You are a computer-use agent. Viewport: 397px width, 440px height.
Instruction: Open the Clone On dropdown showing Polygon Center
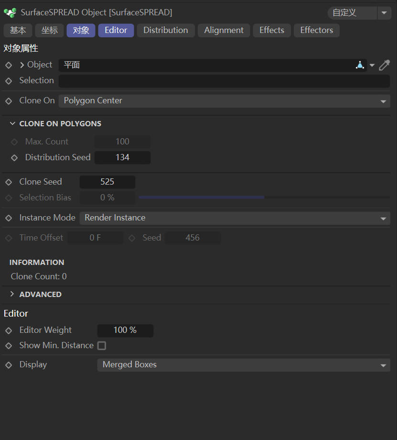pos(225,101)
